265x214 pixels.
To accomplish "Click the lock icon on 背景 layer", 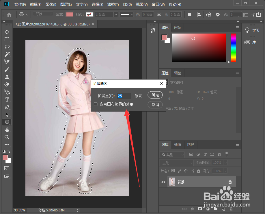I will click(x=230, y=182).
